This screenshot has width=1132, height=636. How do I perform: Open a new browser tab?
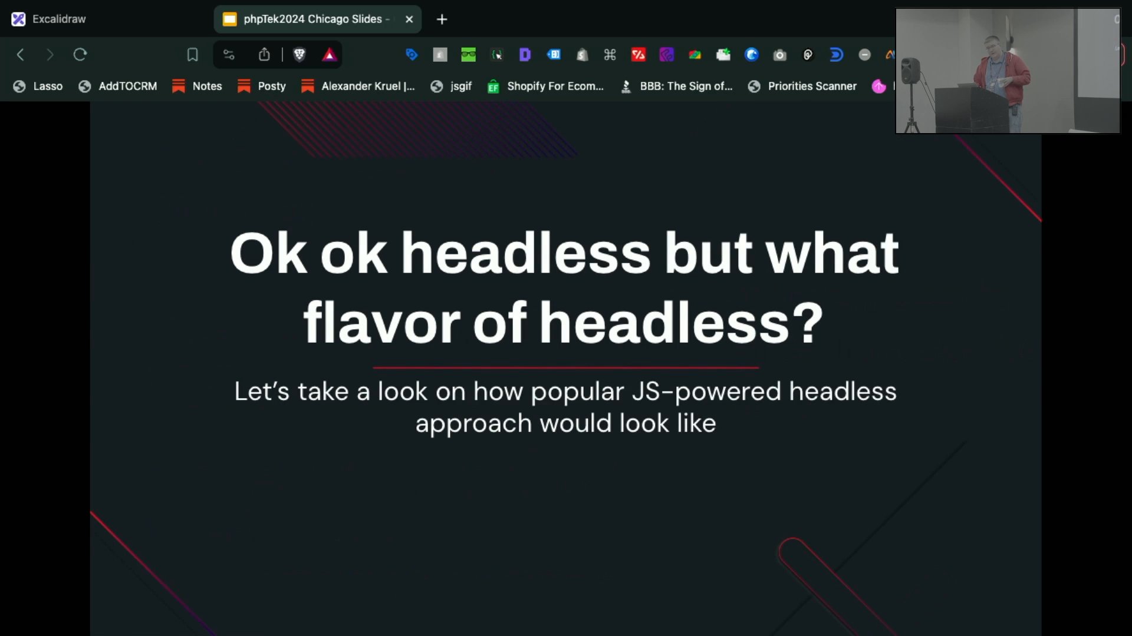442,19
